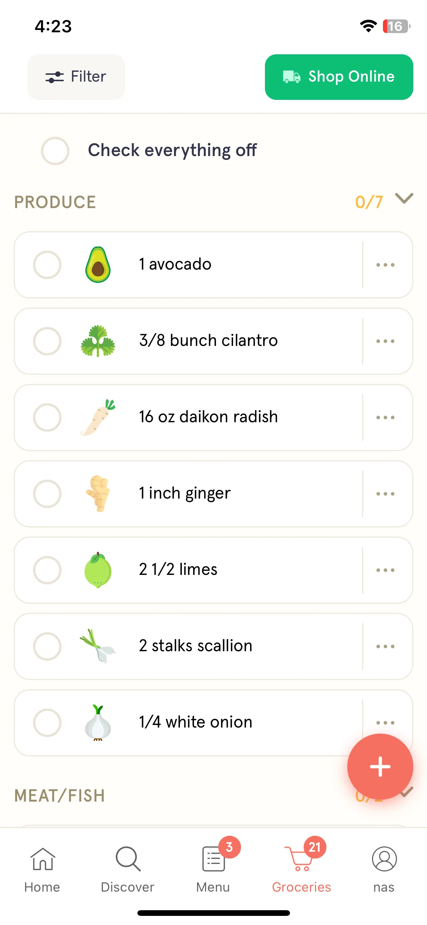Screen dimensions: 427x925
Task: Open three-dot menu for daikon radish
Action: (x=385, y=417)
